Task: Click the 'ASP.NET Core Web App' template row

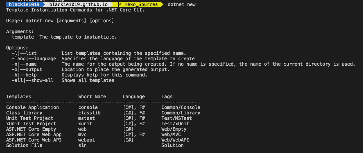Action: coord(34,135)
